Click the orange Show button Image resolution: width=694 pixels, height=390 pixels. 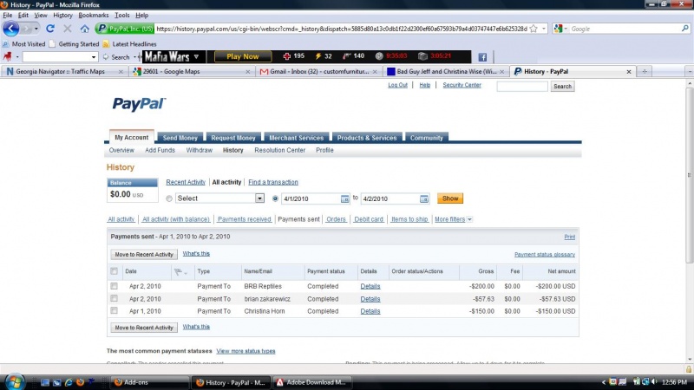450,198
